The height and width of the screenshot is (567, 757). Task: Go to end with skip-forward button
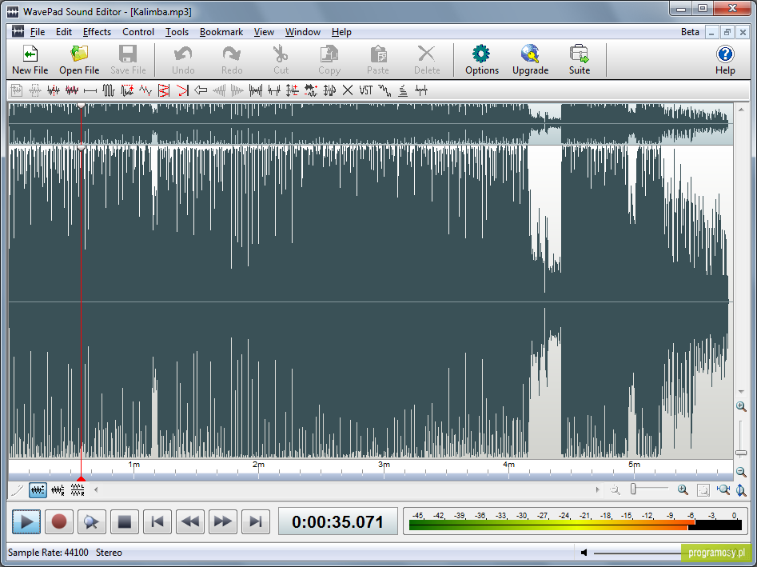point(255,521)
